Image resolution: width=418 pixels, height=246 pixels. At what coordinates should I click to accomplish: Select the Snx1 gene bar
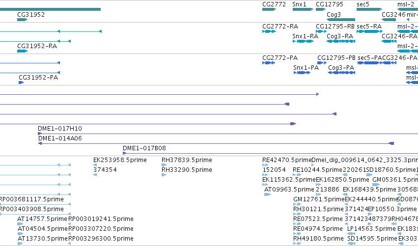pos(303,9)
